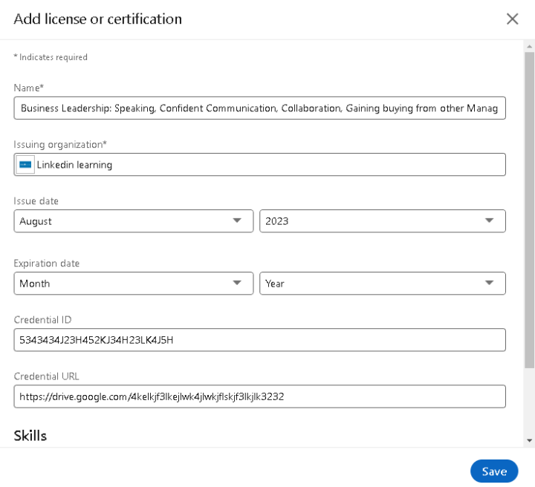The height and width of the screenshot is (487, 535).
Task: Click the scrollbar down arrow
Action: click(529, 440)
